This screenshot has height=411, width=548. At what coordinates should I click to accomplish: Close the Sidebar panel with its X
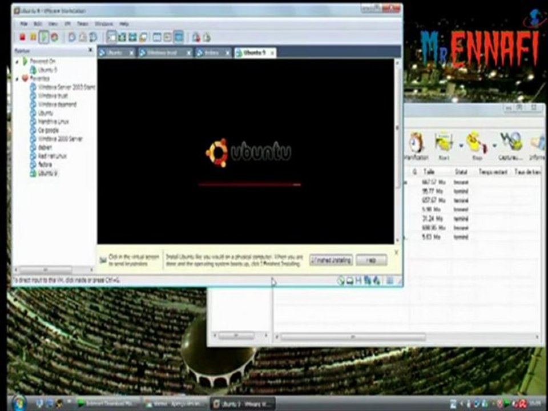[x=90, y=50]
